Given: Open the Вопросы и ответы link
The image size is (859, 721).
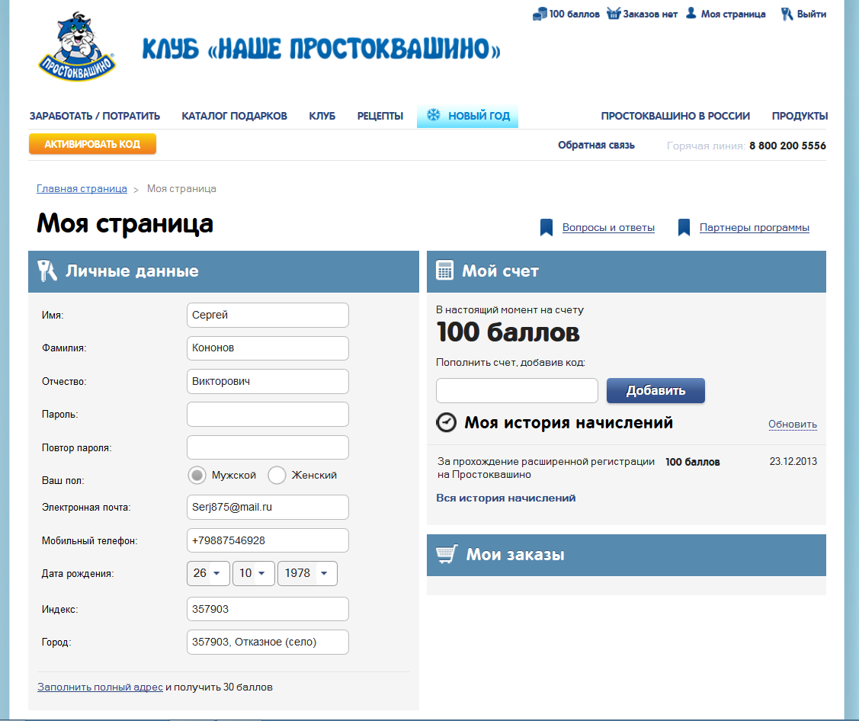Looking at the screenshot, I should click(x=608, y=227).
